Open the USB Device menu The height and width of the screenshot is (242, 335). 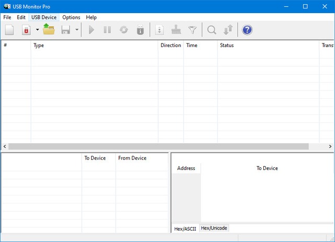(x=44, y=17)
